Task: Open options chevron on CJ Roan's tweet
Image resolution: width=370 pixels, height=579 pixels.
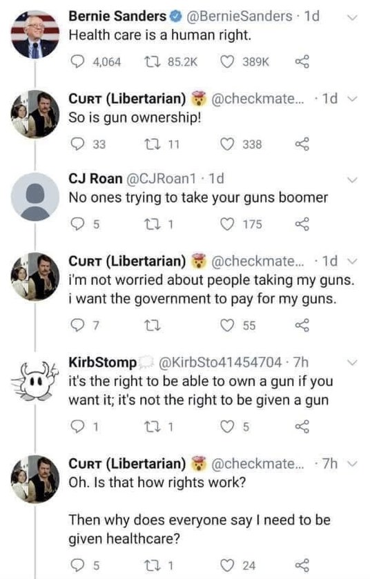Action: pos(353,180)
